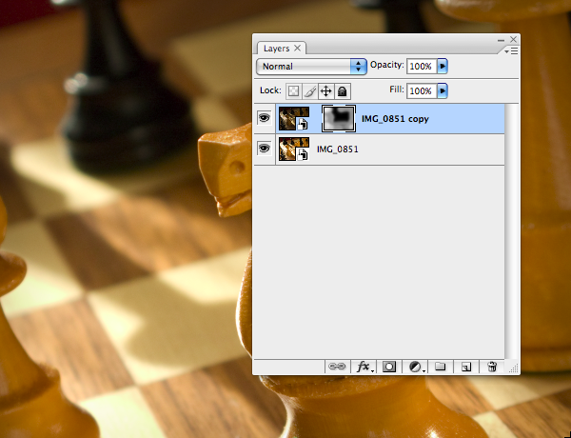Click the IMG_0851 layer name
571x438 pixels.
point(338,149)
